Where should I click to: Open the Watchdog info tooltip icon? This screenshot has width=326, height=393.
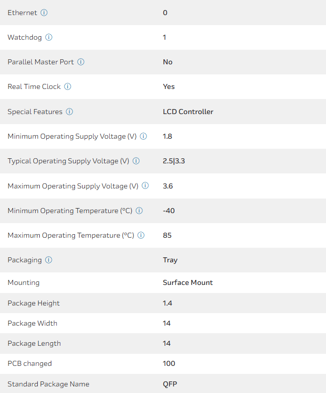[x=49, y=37]
